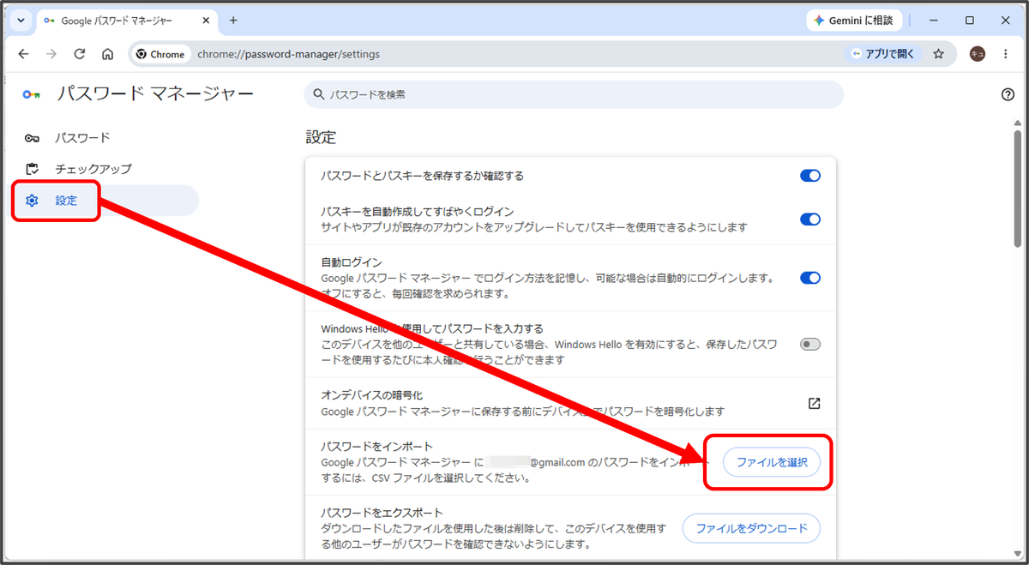Screen dimensions: 1029x565
Task: Open the パスワード sidebar item
Action: click(x=106, y=138)
